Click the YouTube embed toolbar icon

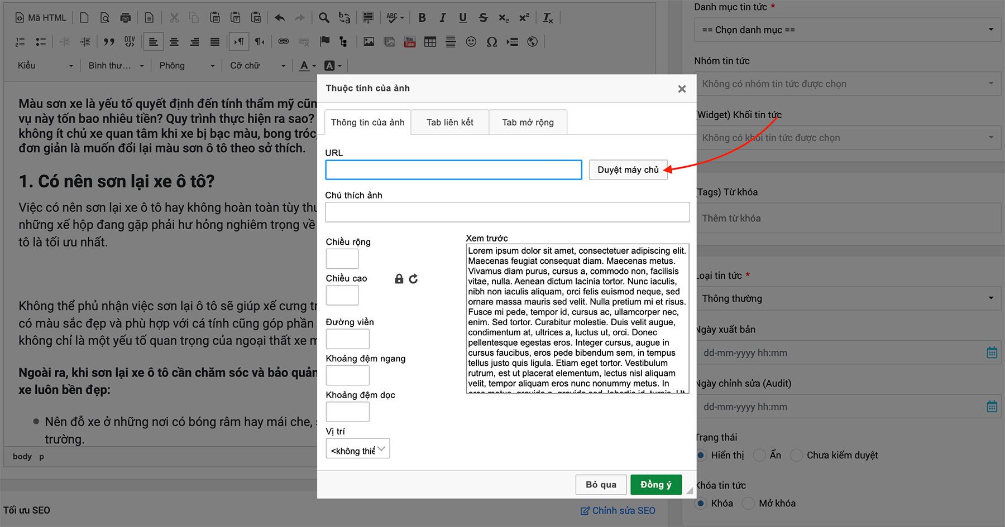(x=410, y=42)
